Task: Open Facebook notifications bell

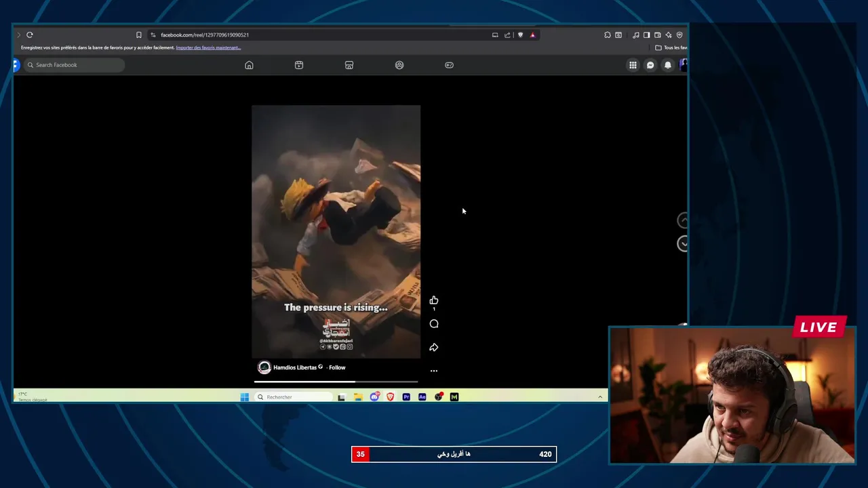Action: pyautogui.click(x=668, y=65)
